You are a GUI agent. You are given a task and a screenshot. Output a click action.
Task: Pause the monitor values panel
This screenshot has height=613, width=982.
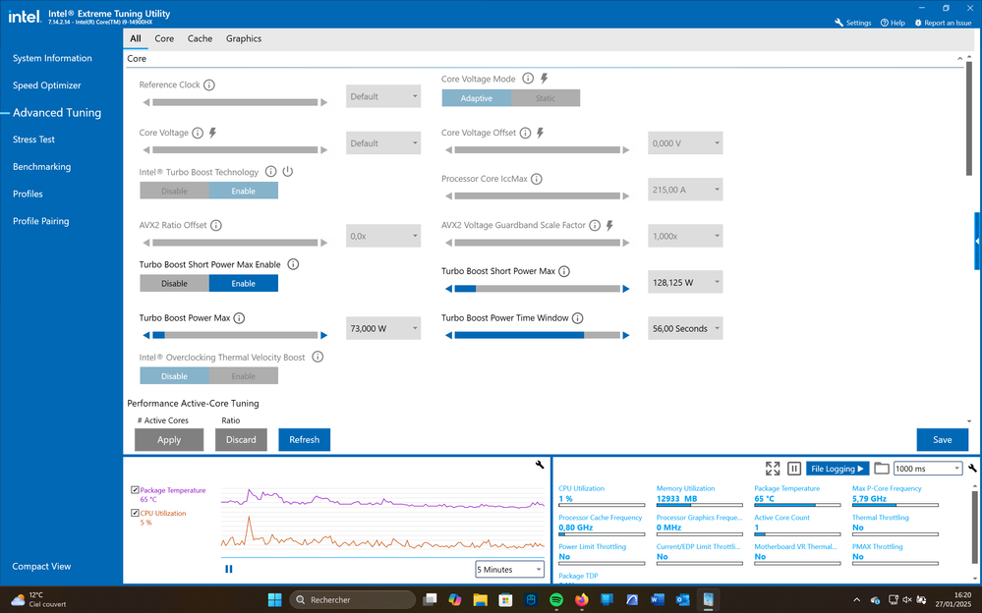794,469
